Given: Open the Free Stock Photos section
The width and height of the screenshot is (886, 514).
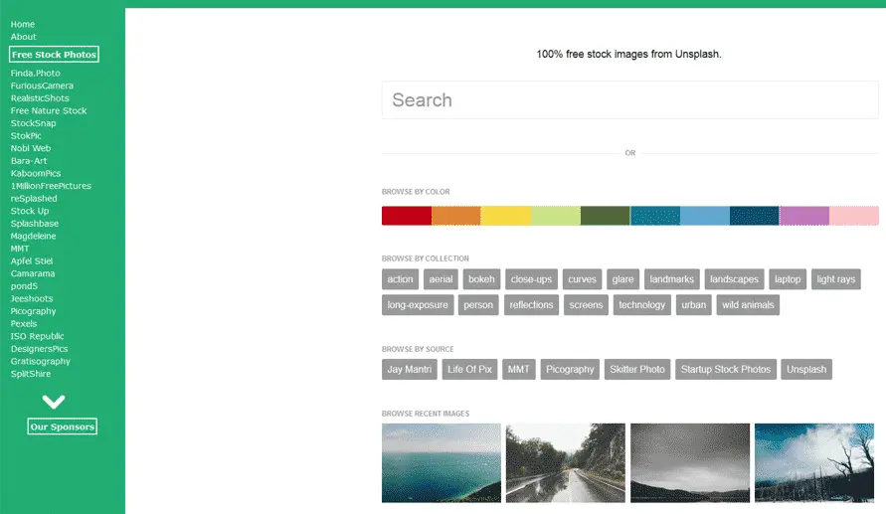Looking at the screenshot, I should pyautogui.click(x=55, y=55).
